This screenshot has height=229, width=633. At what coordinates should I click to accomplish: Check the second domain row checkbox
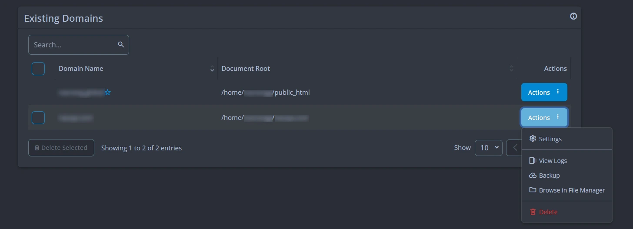pyautogui.click(x=38, y=118)
